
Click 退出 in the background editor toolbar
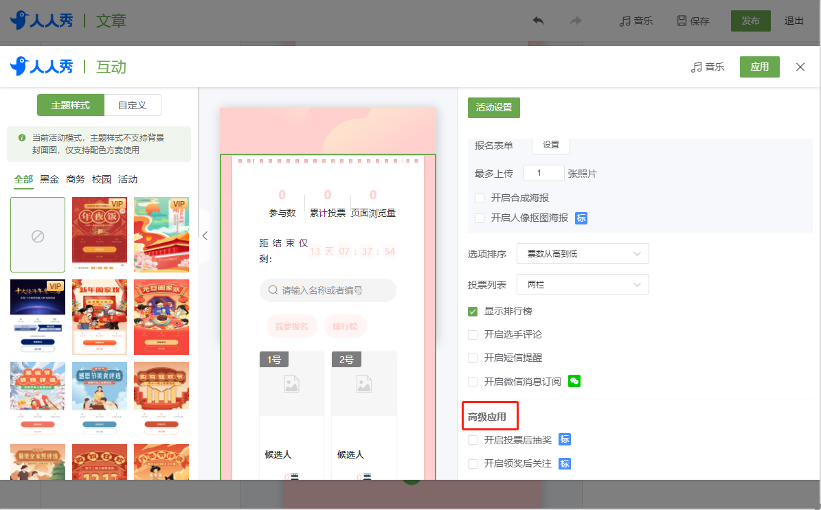coord(794,21)
